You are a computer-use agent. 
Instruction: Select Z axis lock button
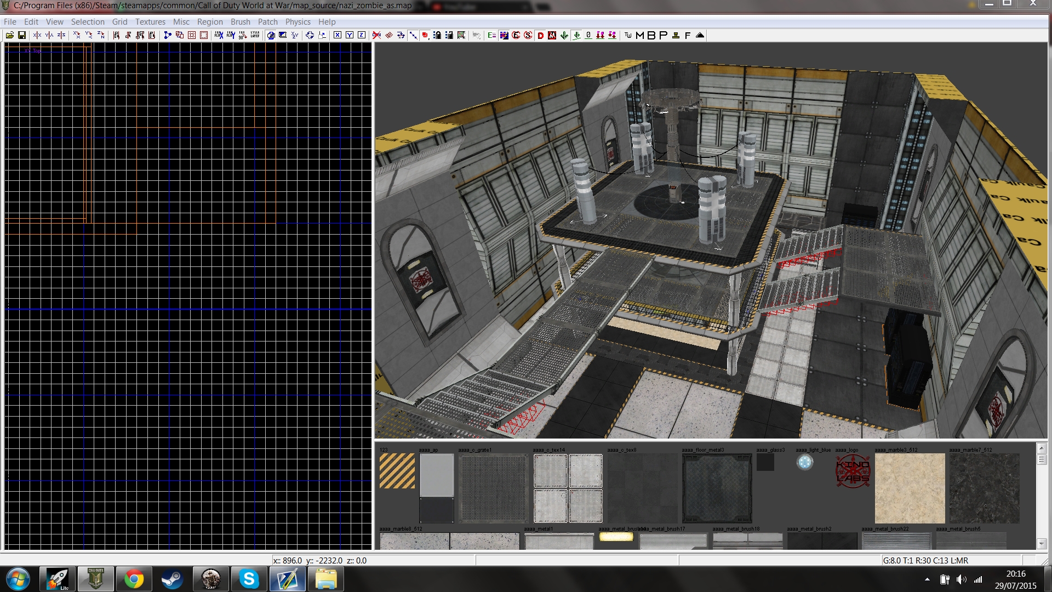coord(362,35)
